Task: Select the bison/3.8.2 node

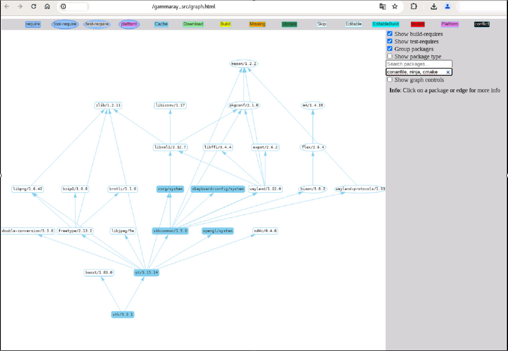Action: coord(313,189)
